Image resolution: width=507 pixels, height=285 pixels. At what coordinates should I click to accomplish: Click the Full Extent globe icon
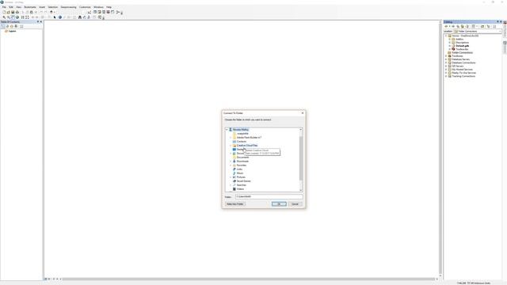pos(17,17)
